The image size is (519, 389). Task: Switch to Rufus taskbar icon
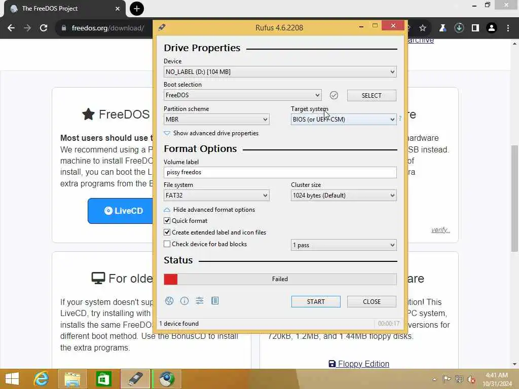[x=135, y=379]
